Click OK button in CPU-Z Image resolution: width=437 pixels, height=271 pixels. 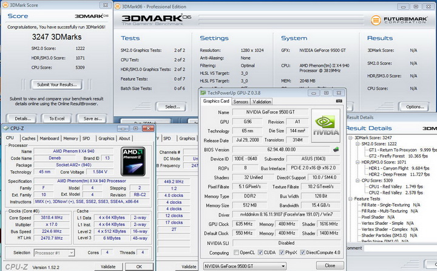point(139,267)
